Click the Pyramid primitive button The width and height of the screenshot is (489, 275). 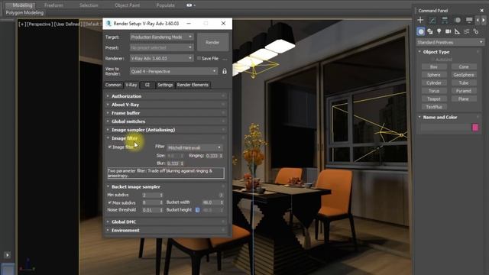click(x=464, y=91)
